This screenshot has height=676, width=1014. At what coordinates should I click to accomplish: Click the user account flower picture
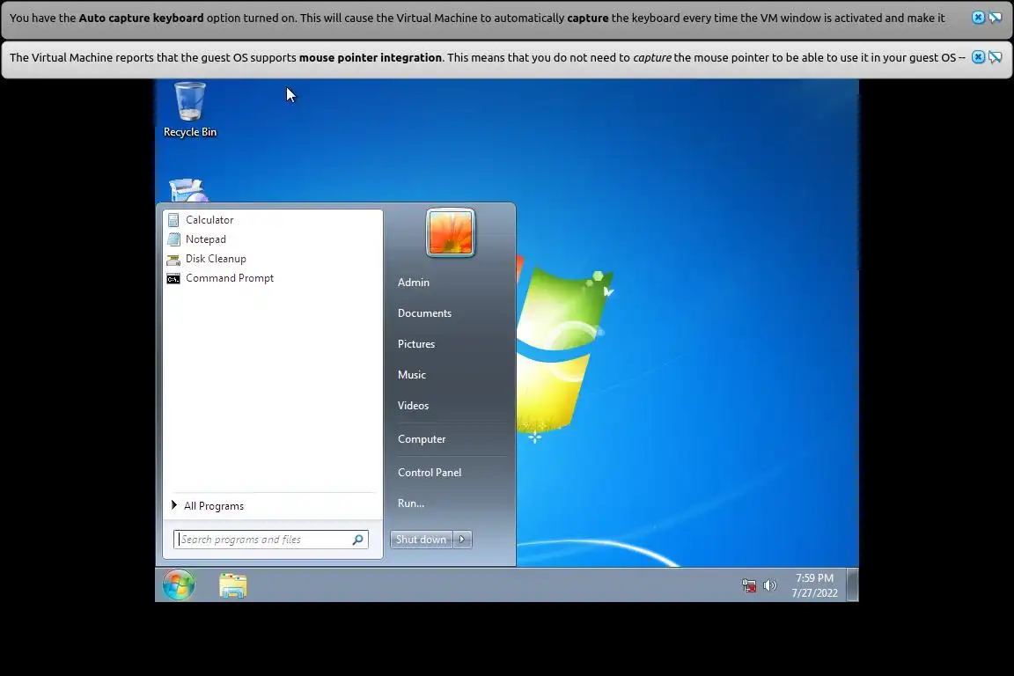coord(451,233)
